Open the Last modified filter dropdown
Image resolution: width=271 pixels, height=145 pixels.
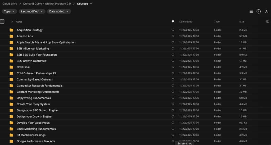point(32,11)
